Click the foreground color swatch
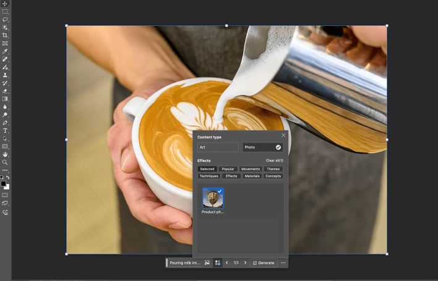This screenshot has height=281, width=438. point(3,184)
